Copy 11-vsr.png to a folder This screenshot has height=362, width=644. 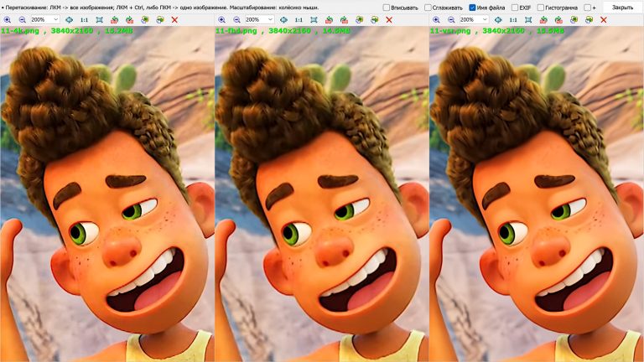click(589, 20)
